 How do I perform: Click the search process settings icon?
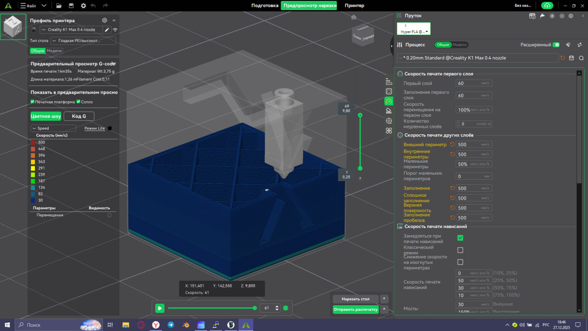(581, 58)
